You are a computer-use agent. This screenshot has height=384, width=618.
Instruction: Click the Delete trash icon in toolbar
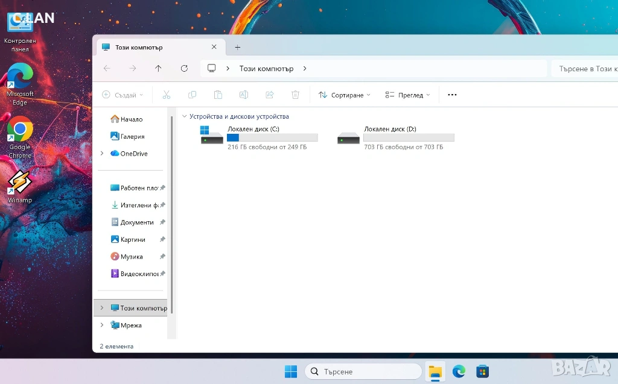click(295, 95)
